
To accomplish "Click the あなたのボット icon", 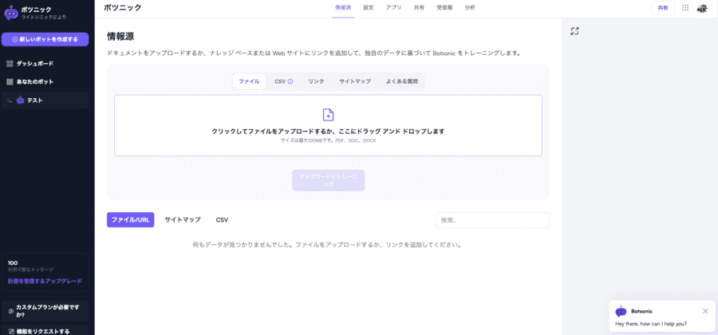I will point(10,82).
